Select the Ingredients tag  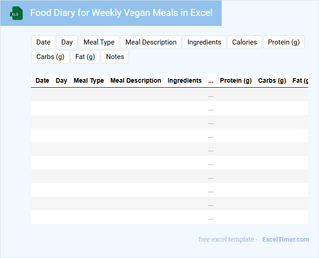(204, 42)
